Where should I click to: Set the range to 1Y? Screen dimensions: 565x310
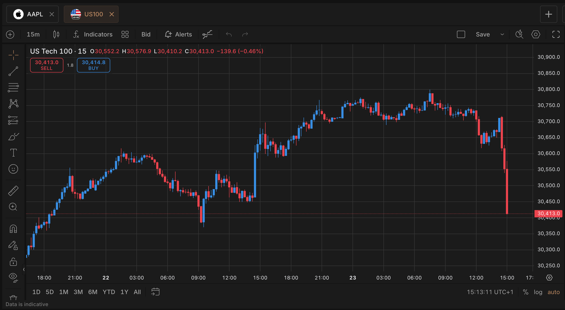[x=124, y=292]
